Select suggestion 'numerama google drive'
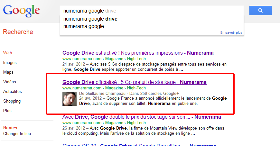 click(x=90, y=19)
